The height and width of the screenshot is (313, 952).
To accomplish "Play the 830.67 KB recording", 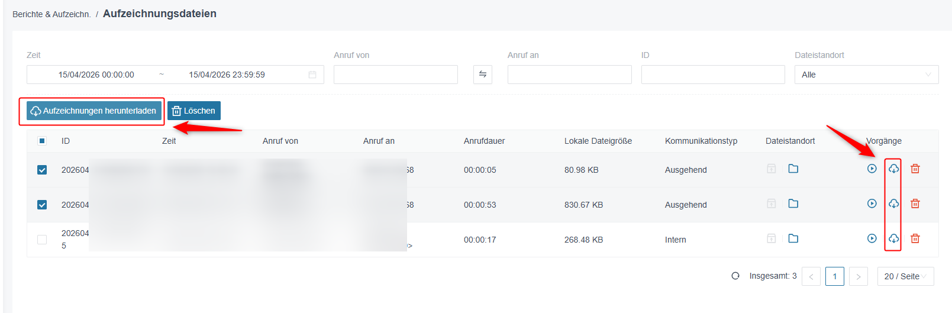I will pos(872,204).
